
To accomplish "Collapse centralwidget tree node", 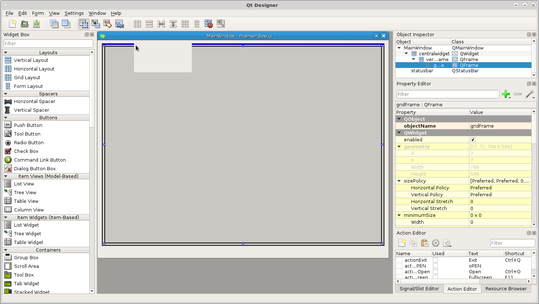I will click(406, 53).
